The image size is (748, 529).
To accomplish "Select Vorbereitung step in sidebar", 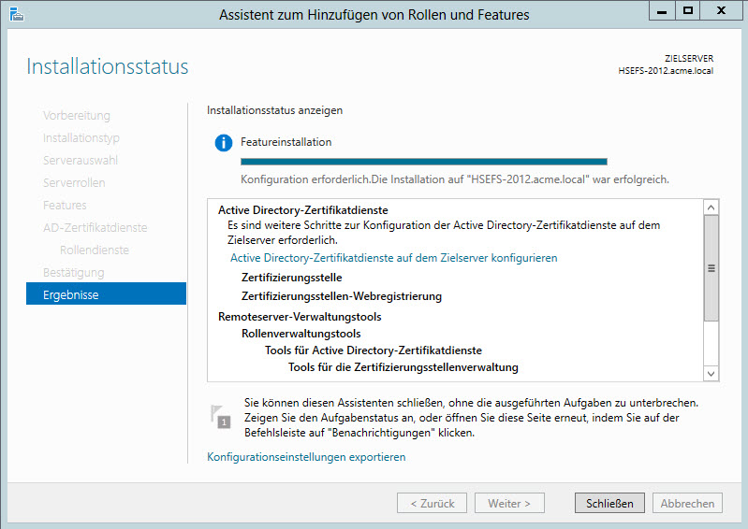I will (77, 115).
